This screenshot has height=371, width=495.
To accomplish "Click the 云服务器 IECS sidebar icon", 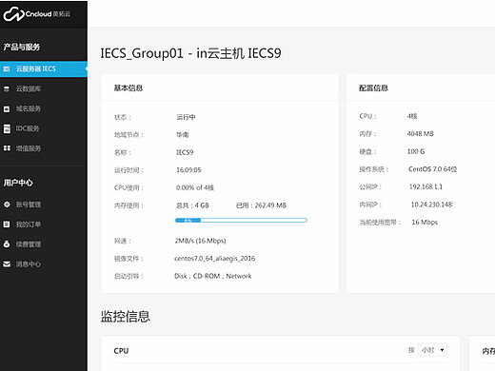I will pyautogui.click(x=7, y=68).
